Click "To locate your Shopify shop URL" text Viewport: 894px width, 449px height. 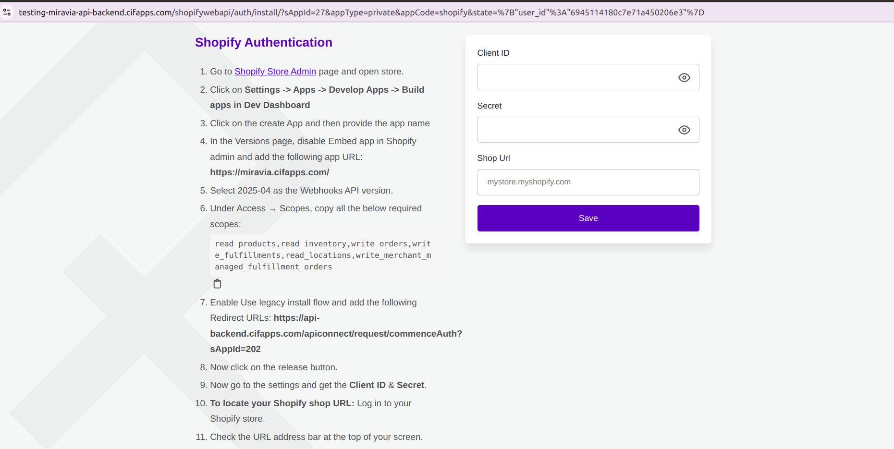pyautogui.click(x=282, y=403)
